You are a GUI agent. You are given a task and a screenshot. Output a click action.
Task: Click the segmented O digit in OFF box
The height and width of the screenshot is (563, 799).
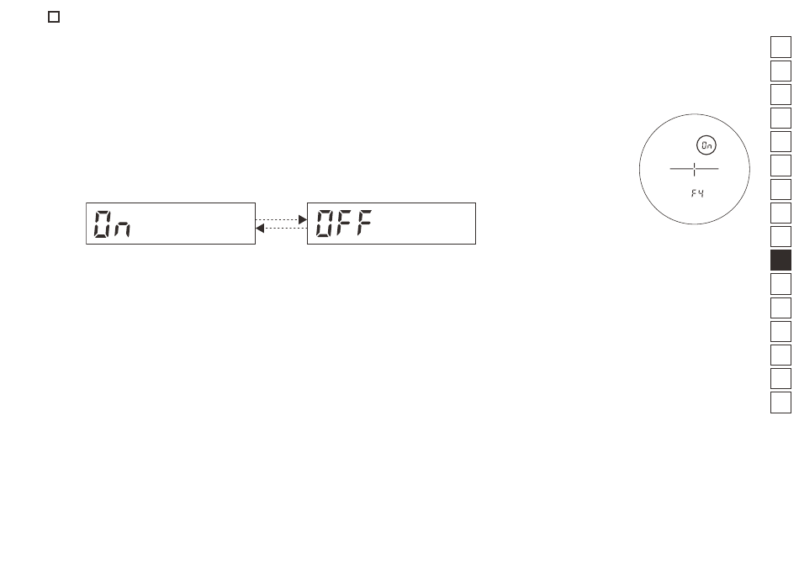[x=325, y=224]
